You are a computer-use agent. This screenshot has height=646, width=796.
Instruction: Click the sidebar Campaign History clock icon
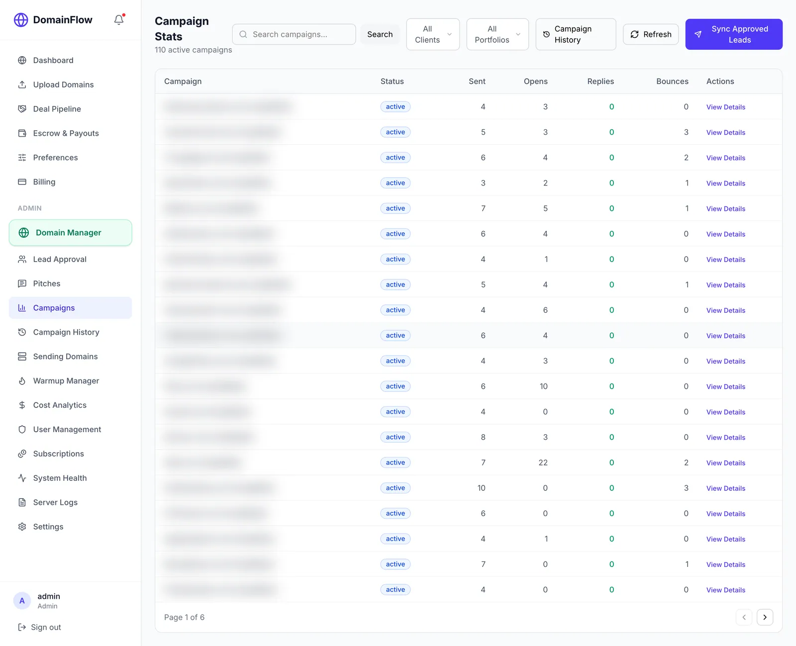(22, 332)
